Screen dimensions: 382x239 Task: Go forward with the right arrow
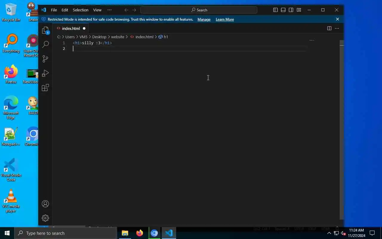tap(134, 10)
